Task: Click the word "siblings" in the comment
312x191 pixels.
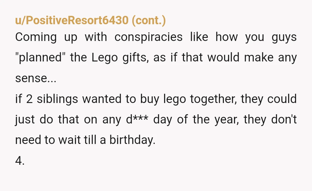Action: tap(57, 99)
